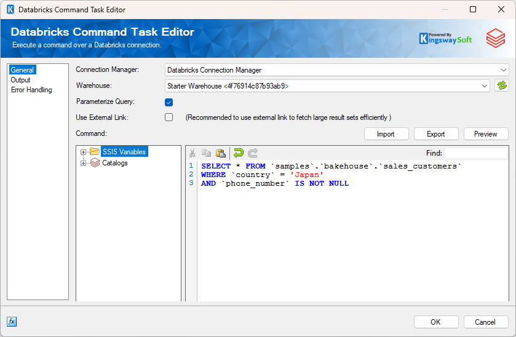516x337 pixels.
Task: Uncheck the Parameterize Query checkbox
Action: tap(169, 102)
